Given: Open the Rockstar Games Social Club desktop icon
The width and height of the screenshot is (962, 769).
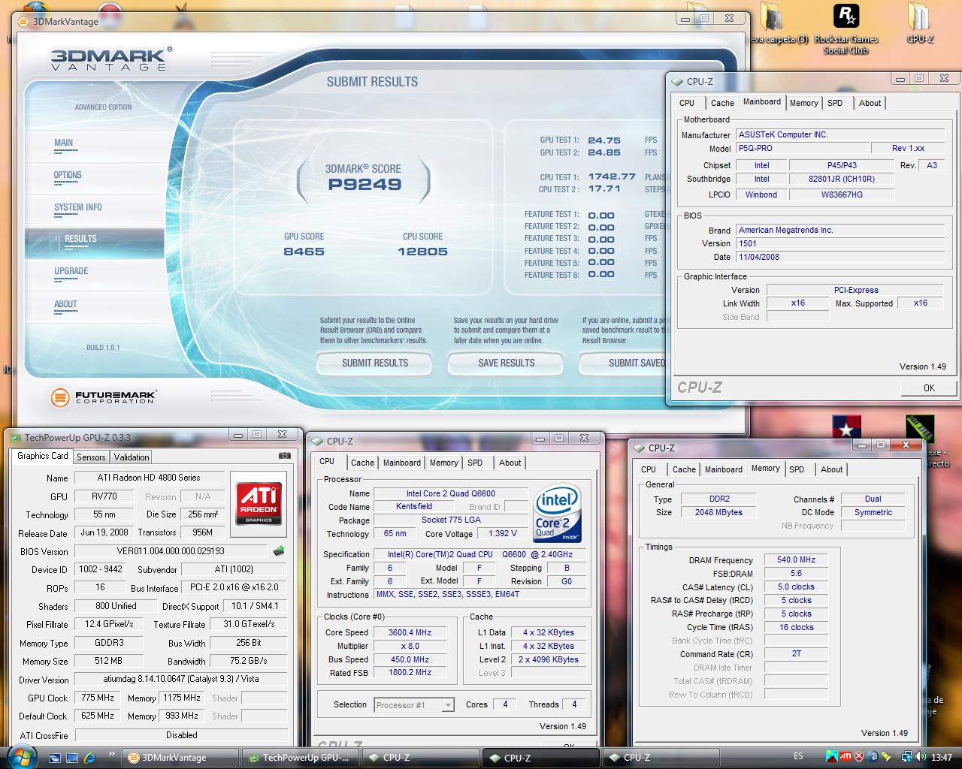Looking at the screenshot, I should point(846,30).
